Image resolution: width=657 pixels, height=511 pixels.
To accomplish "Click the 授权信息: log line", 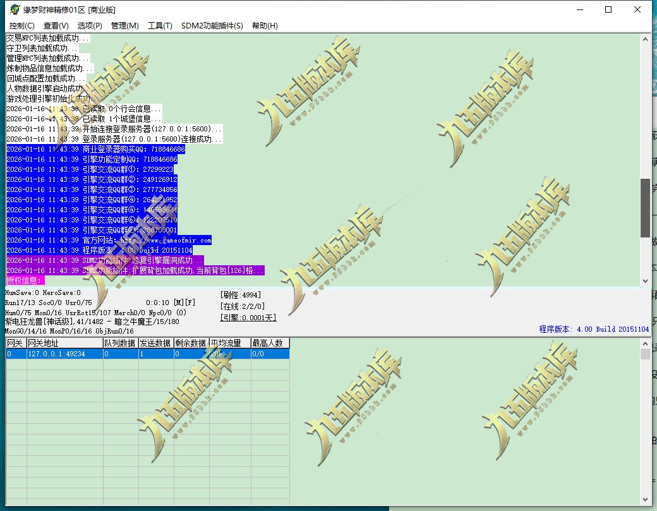I will coord(25,280).
